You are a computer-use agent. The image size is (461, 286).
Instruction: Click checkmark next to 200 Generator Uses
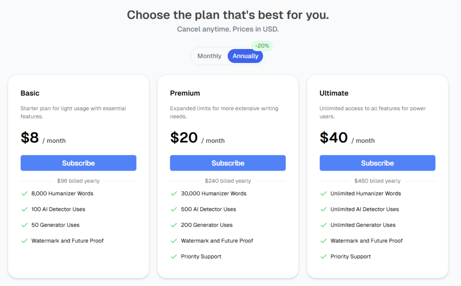point(174,225)
